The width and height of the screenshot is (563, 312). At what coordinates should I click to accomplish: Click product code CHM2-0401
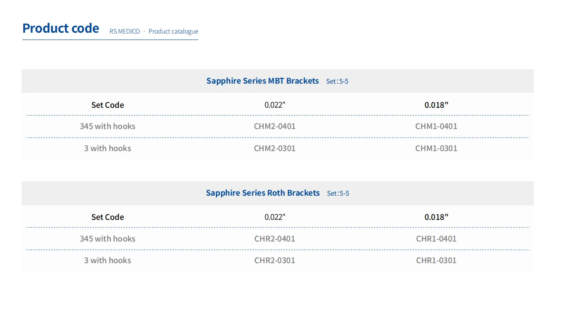pyautogui.click(x=275, y=126)
